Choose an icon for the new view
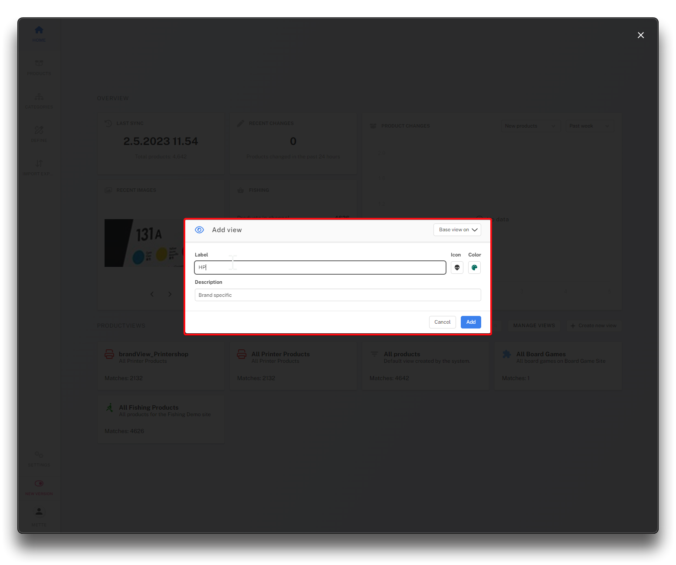The width and height of the screenshot is (676, 565). pos(457,268)
